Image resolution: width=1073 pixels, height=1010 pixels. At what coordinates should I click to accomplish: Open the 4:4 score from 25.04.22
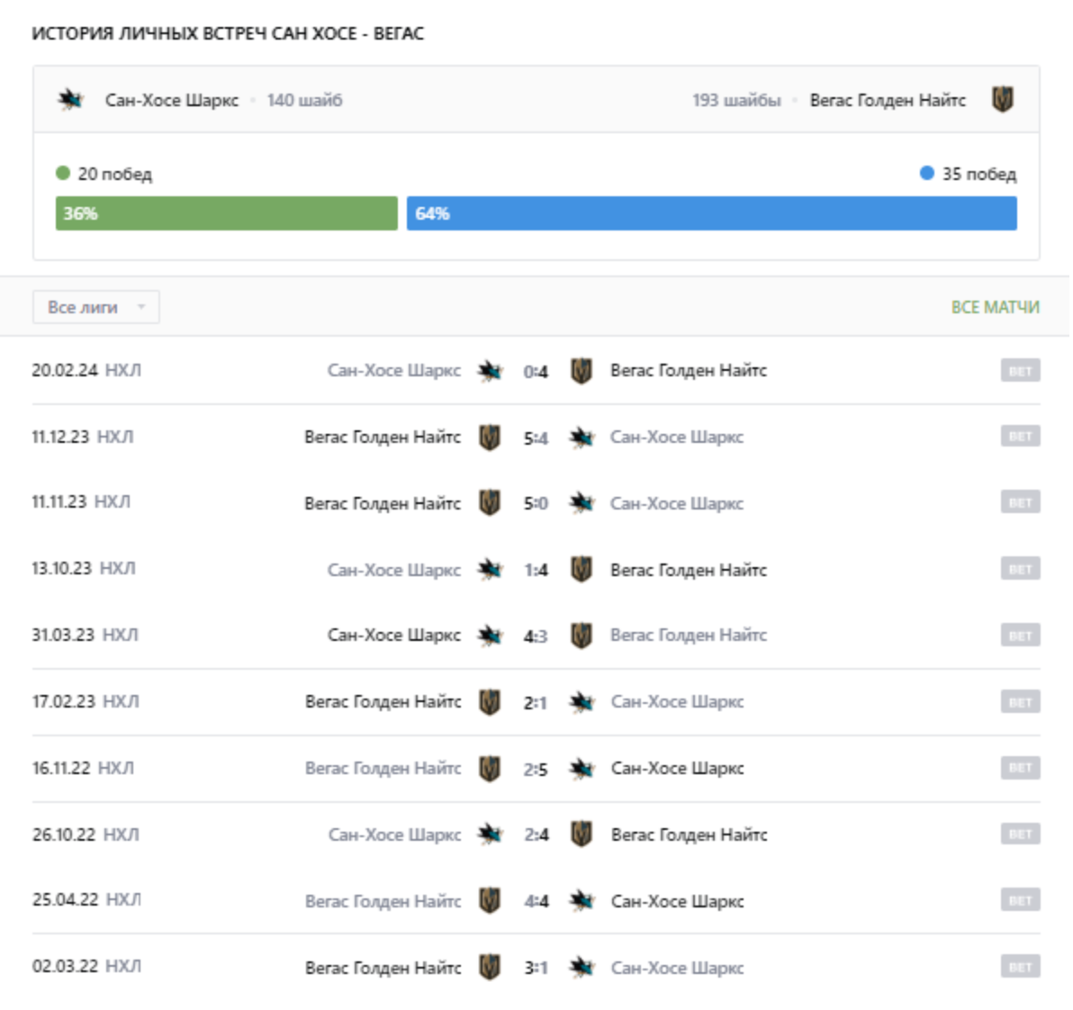pos(536,901)
